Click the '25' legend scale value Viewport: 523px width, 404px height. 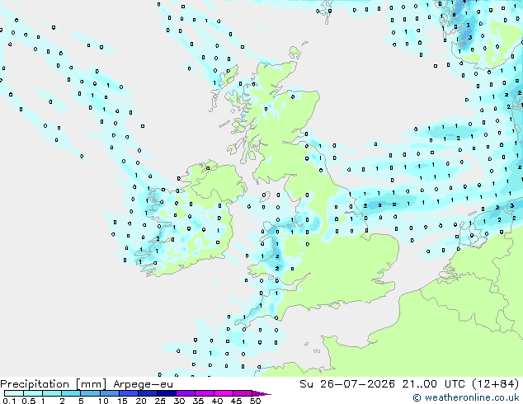(160, 401)
